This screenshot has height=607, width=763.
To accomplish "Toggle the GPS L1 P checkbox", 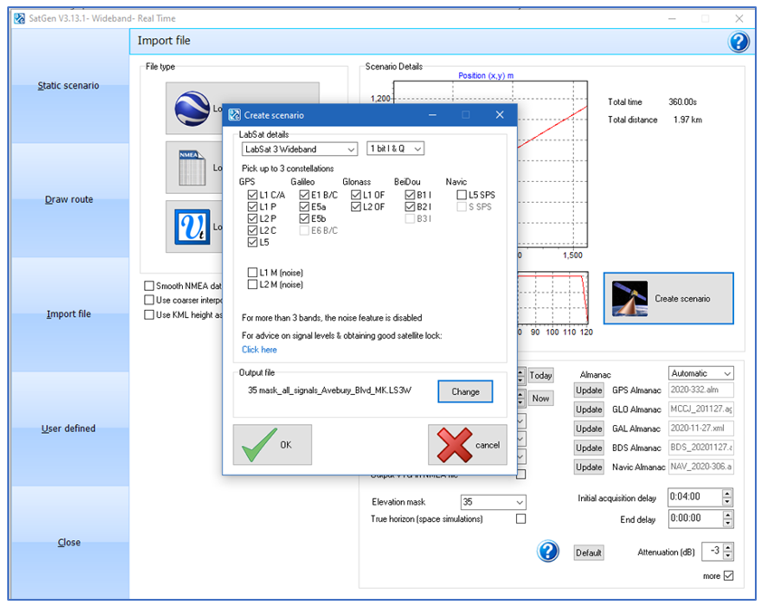I will pyautogui.click(x=253, y=207).
